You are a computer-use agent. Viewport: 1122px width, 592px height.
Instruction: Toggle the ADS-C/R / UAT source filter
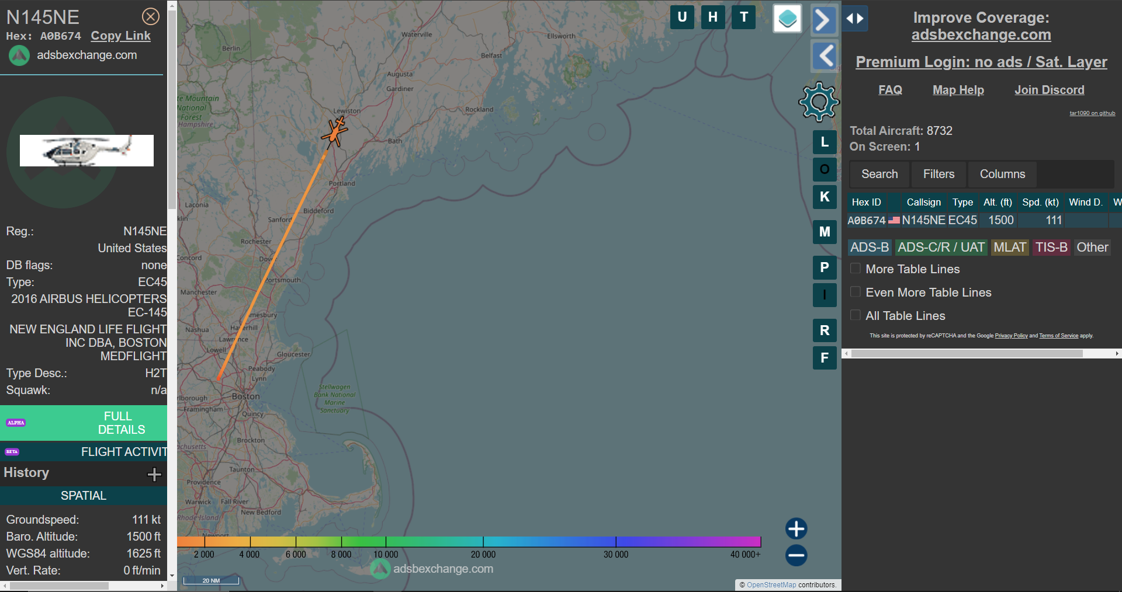click(x=941, y=248)
